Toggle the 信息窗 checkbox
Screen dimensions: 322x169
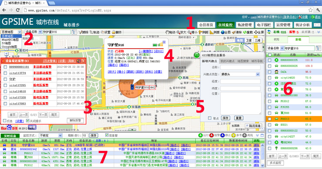[x=107, y=135]
